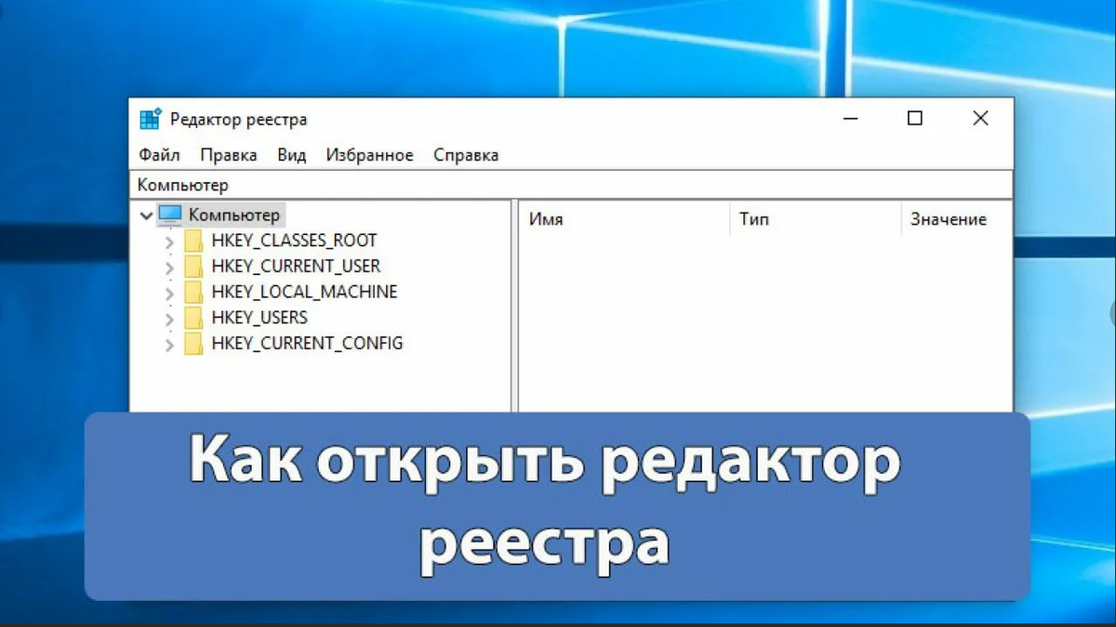
Task: Select the HKEY_CURRENT_CONFIG label
Action: point(307,343)
